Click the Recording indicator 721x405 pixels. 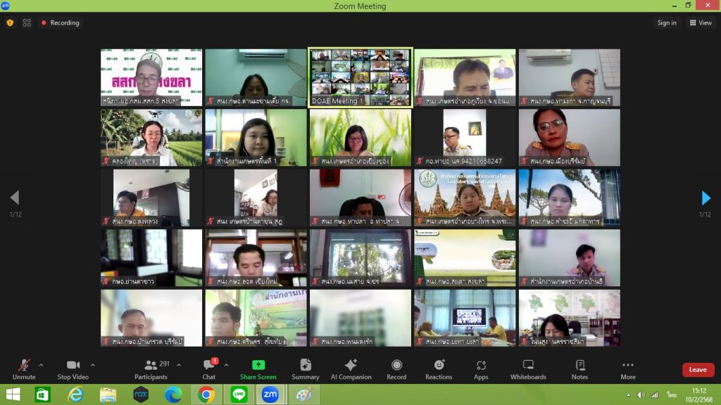pos(61,22)
